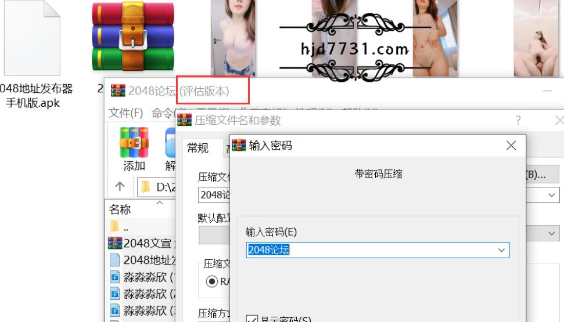
Task: Select the 2048文宣 archive in file list
Action: click(x=142, y=243)
